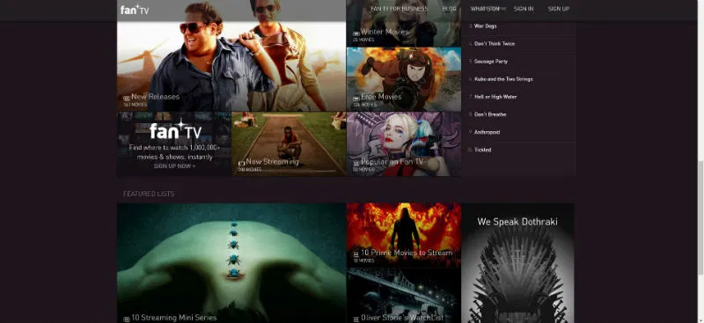Click the '10 movies' count under 10 Prime Movies

click(x=363, y=261)
